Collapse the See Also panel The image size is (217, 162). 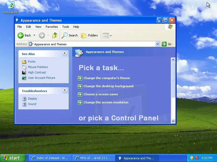(x=65, y=53)
